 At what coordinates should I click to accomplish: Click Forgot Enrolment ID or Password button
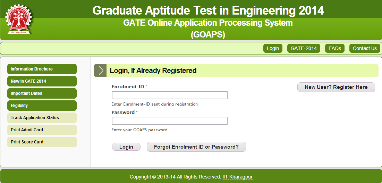pyautogui.click(x=196, y=147)
